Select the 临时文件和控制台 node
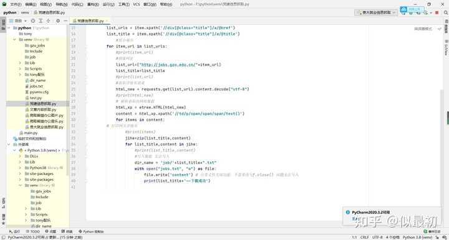Screen dimensions: 449x240 click(30, 139)
